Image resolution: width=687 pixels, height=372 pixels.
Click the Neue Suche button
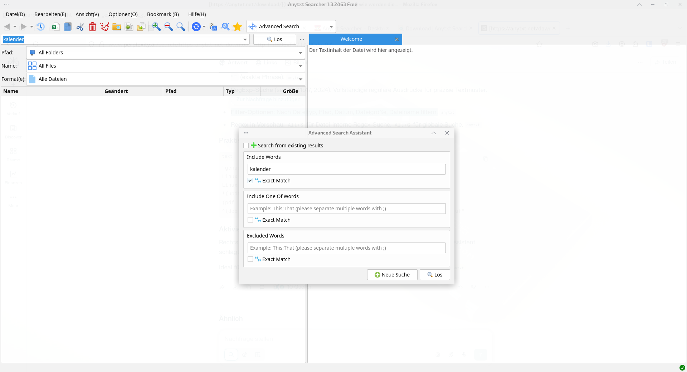tap(392, 275)
